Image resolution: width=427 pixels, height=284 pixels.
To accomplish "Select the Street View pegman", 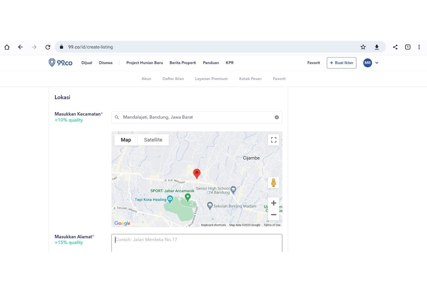I will (x=274, y=183).
